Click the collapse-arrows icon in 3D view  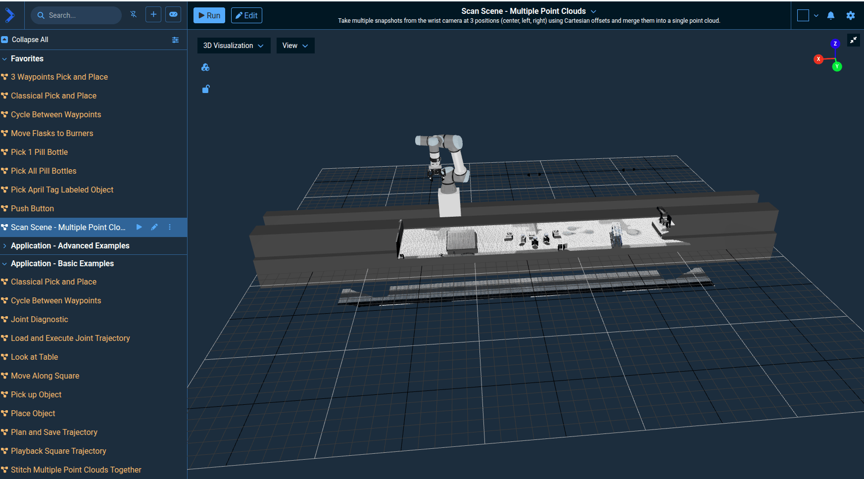[853, 41]
